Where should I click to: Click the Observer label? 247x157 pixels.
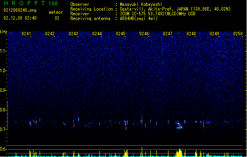pos(80,4)
